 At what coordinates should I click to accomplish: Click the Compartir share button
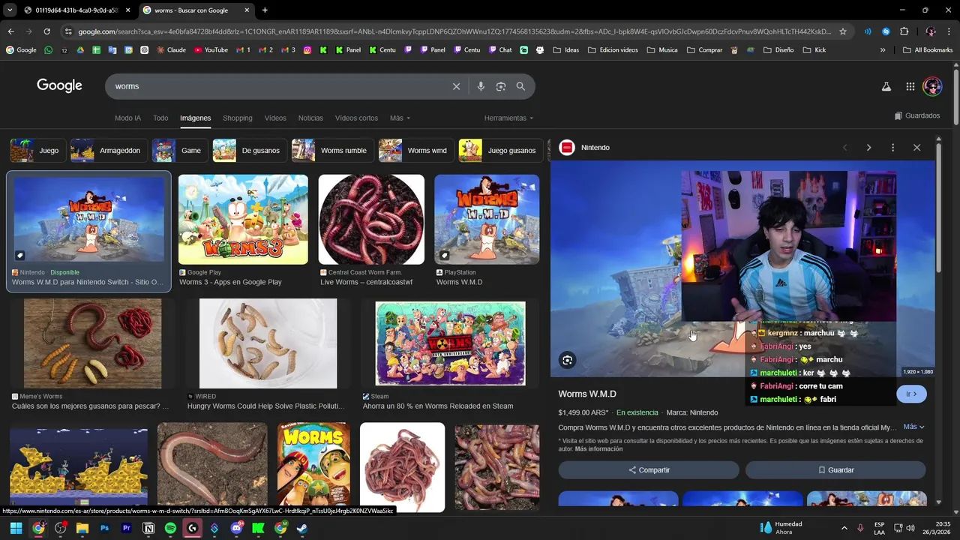[649, 470]
